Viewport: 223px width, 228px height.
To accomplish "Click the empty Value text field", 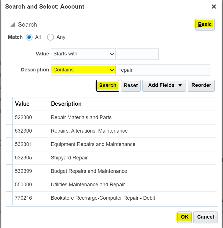I will point(138,54).
